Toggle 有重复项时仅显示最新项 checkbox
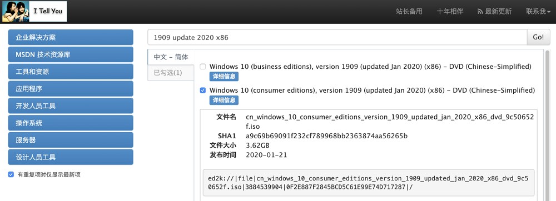This screenshot has height=201, width=556. click(x=11, y=174)
